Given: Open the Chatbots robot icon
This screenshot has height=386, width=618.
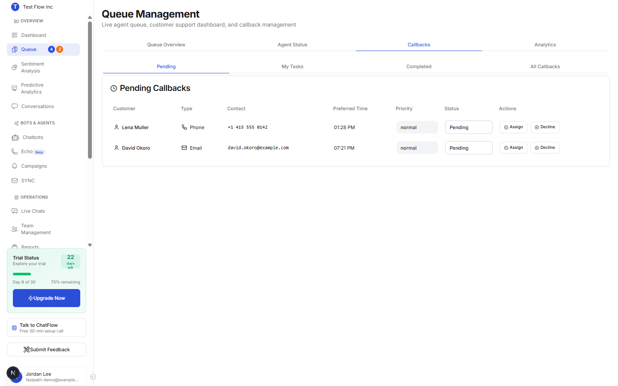Looking at the screenshot, I should click(x=15, y=137).
